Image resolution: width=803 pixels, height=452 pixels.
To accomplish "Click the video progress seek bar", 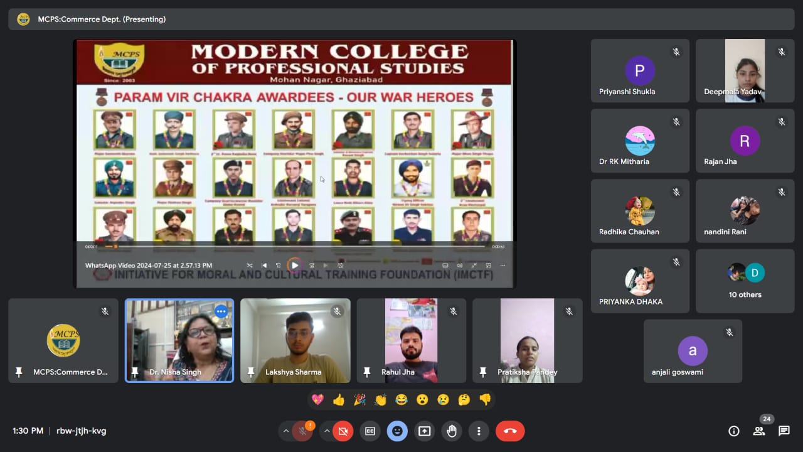I will (x=295, y=247).
